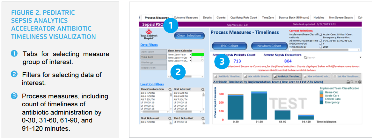Clear the TimeZeroYear selection with its eraser icon

click(321, 47)
